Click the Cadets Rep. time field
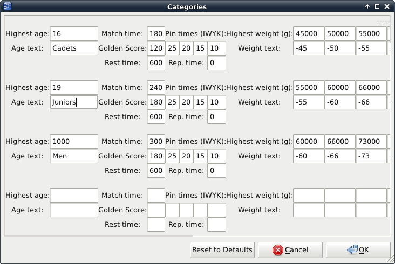The height and width of the screenshot is (264, 395). [x=216, y=63]
